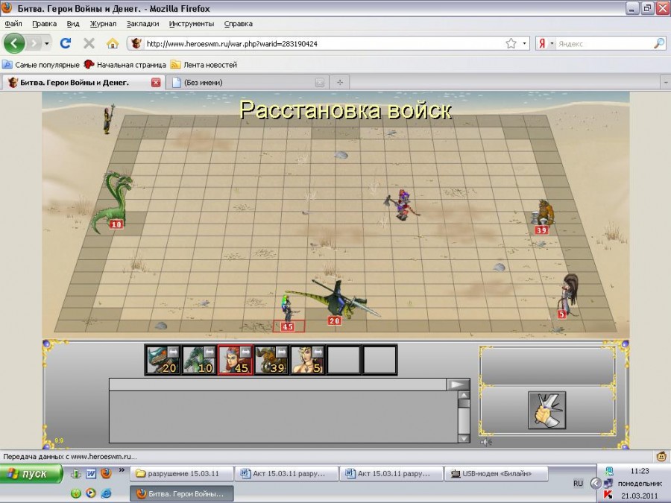Click the double-arrow icon on the 20-count unit slot

(x=173, y=352)
